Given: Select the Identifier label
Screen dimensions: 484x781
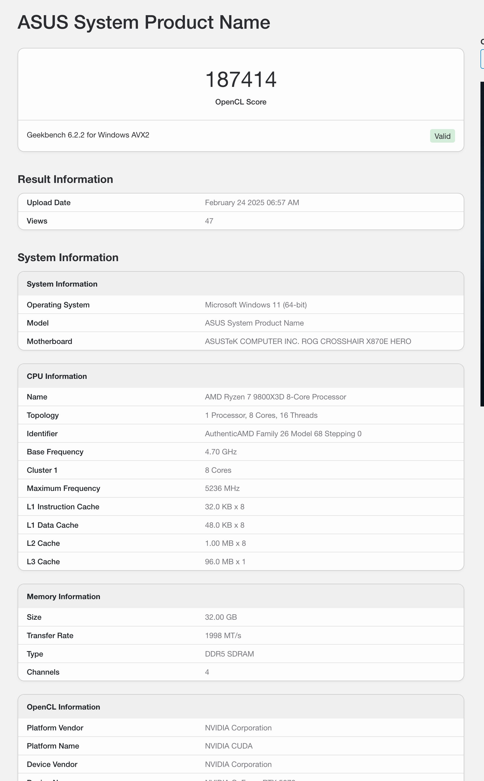Looking at the screenshot, I should [x=42, y=434].
